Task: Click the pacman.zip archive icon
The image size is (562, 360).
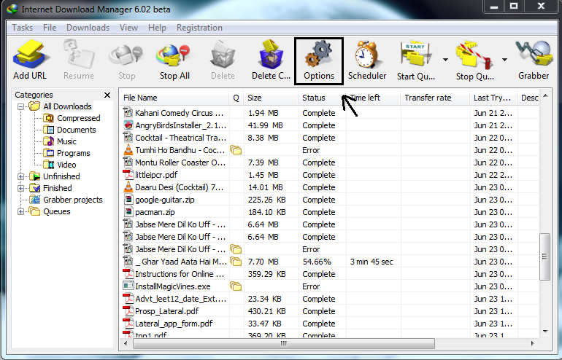Action: (x=128, y=212)
